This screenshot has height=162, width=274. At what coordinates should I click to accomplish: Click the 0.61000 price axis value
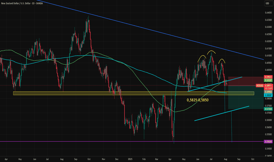pos(268,56)
